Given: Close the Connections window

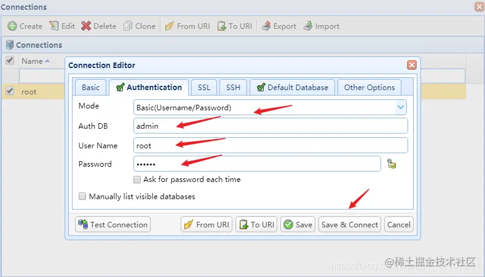Looking at the screenshot, I should click(479, 7).
